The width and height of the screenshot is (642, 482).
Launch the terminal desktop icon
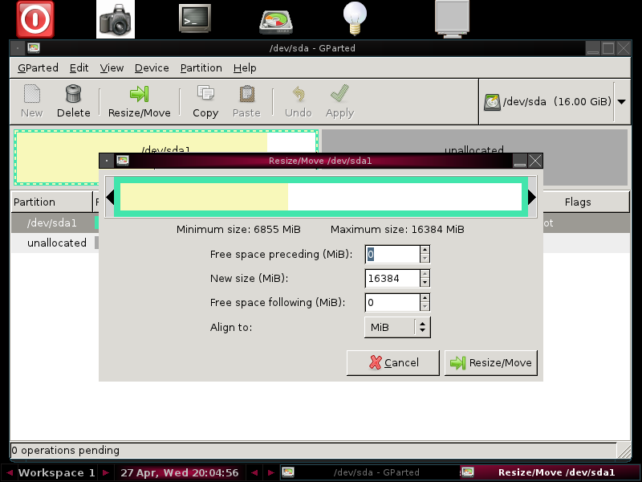195,18
